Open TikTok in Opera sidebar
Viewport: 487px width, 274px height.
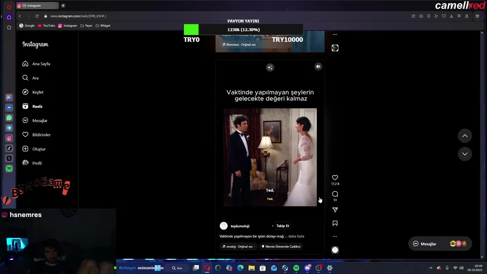click(x=9, y=148)
